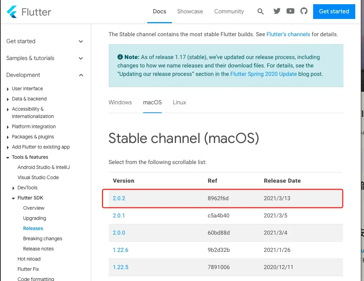Download version 2.0.2 link
The height and width of the screenshot is (281, 364).
[119, 198]
